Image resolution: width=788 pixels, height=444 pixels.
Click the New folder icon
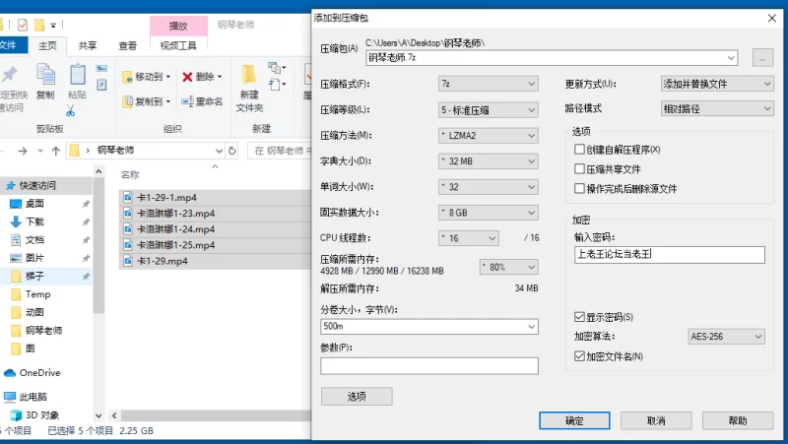249,75
